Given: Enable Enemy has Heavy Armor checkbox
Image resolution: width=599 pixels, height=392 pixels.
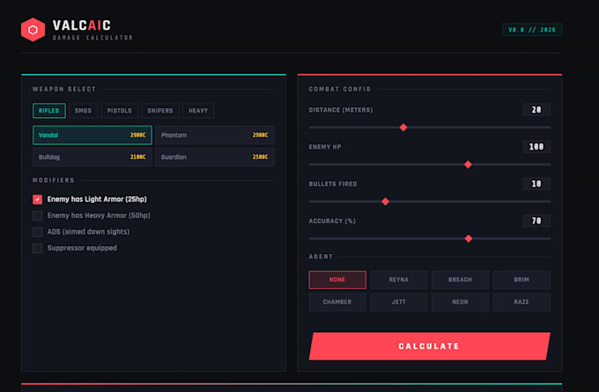Looking at the screenshot, I should [37, 216].
